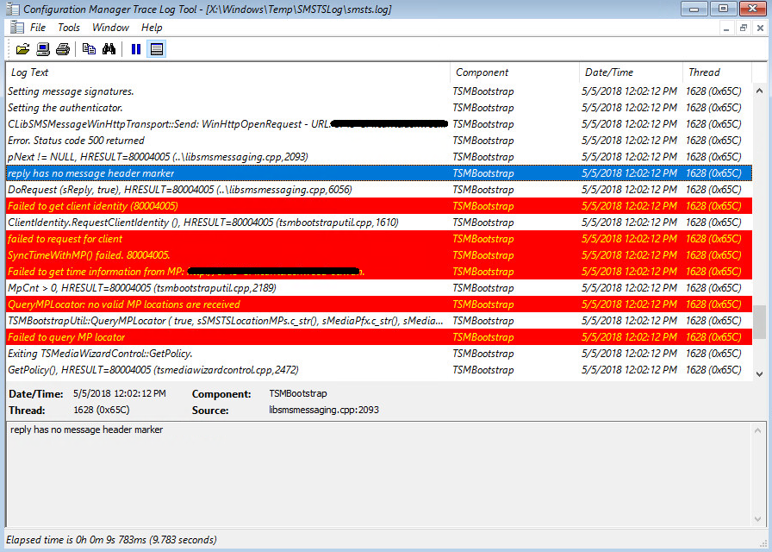Open the Window menu
Viewport: 772px width, 552px height.
point(110,28)
